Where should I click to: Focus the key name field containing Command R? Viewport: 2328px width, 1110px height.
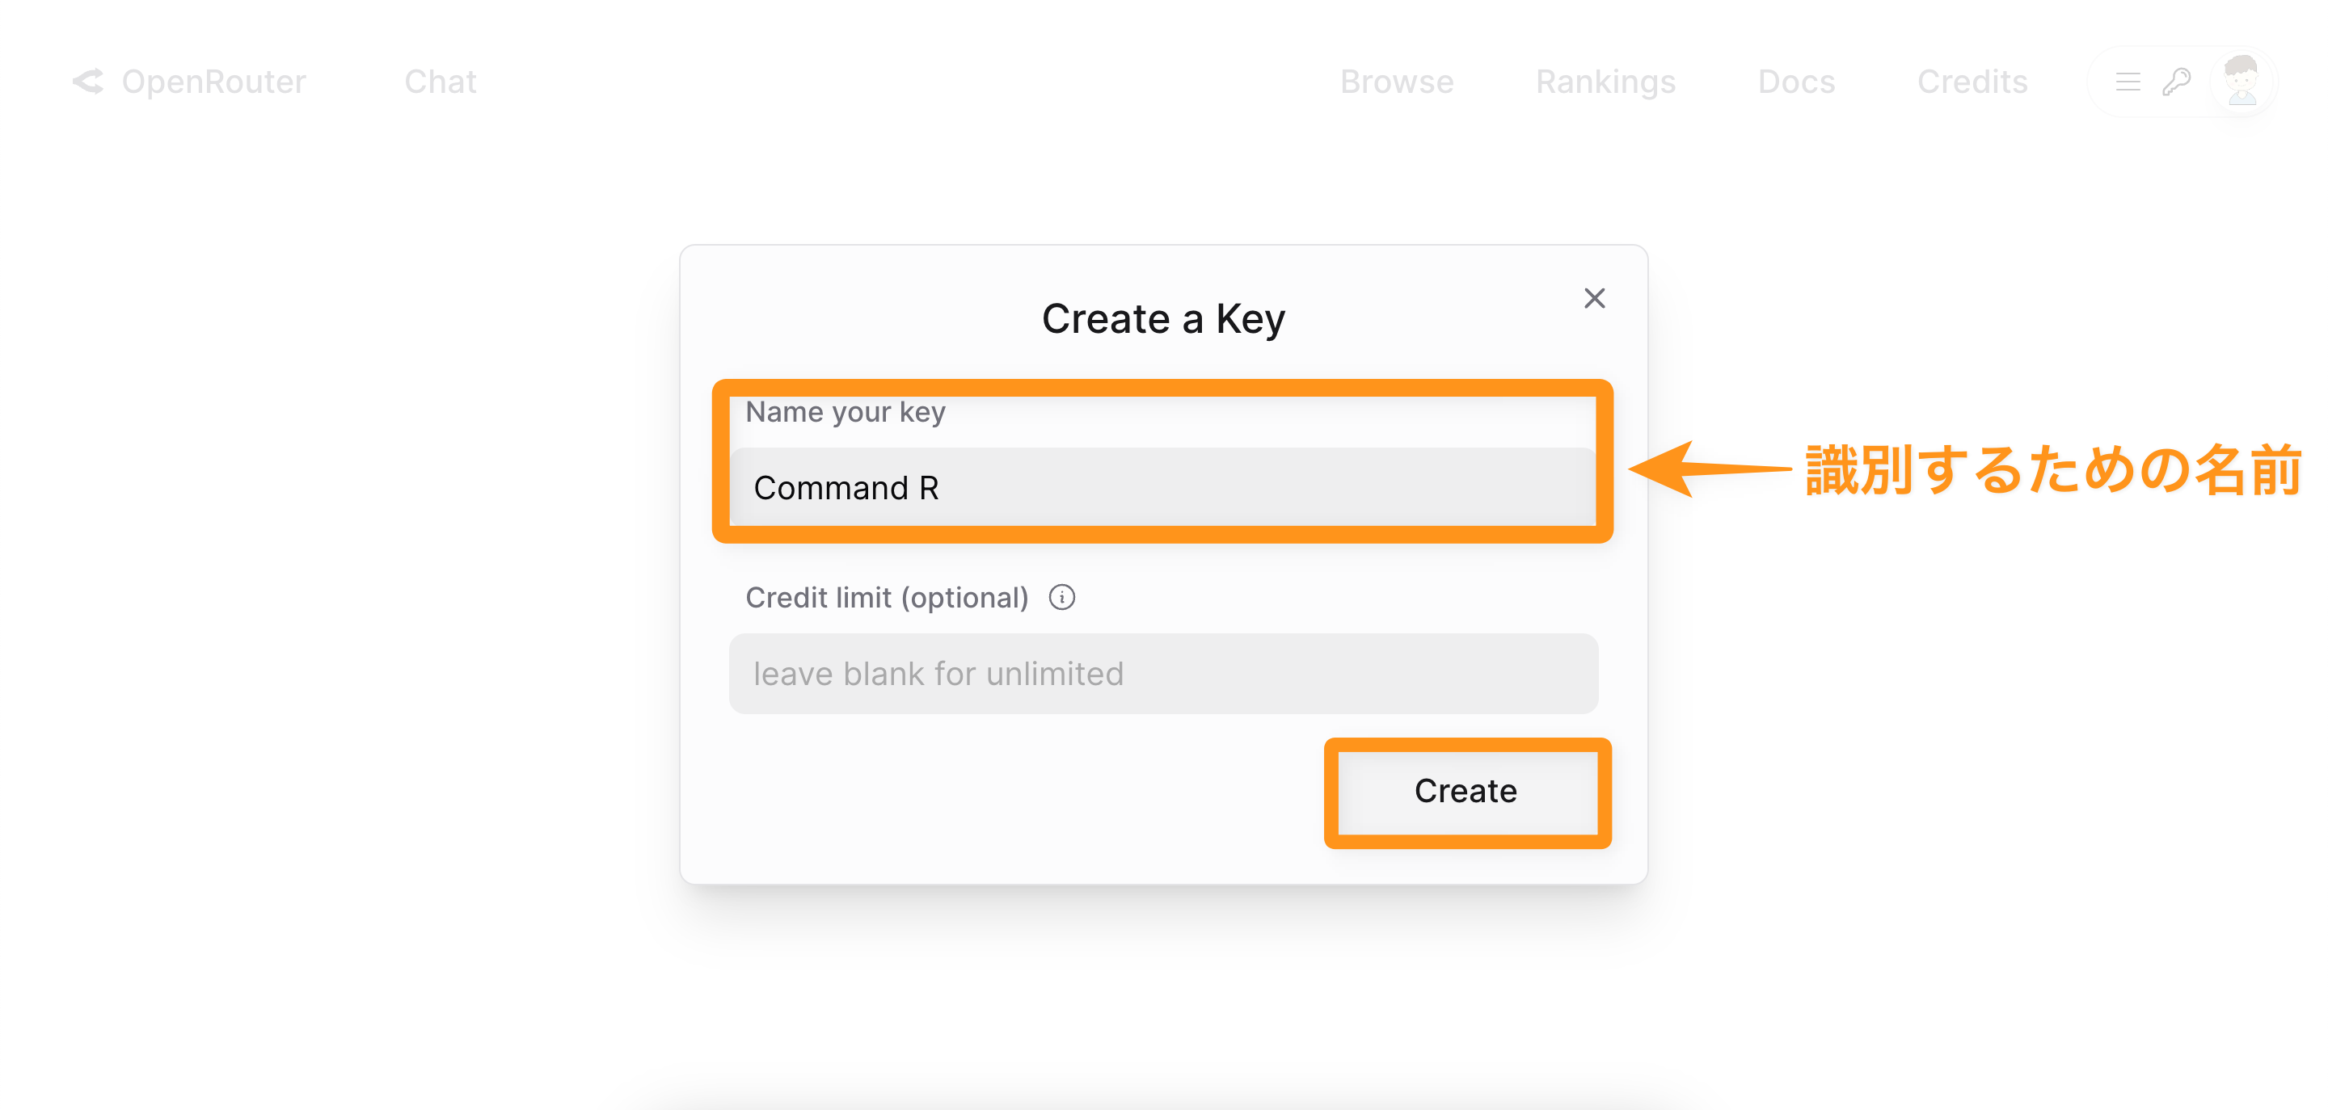[x=1162, y=488]
